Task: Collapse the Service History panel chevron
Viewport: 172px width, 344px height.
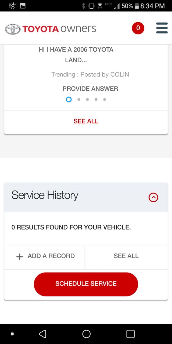Action: pos(153,198)
